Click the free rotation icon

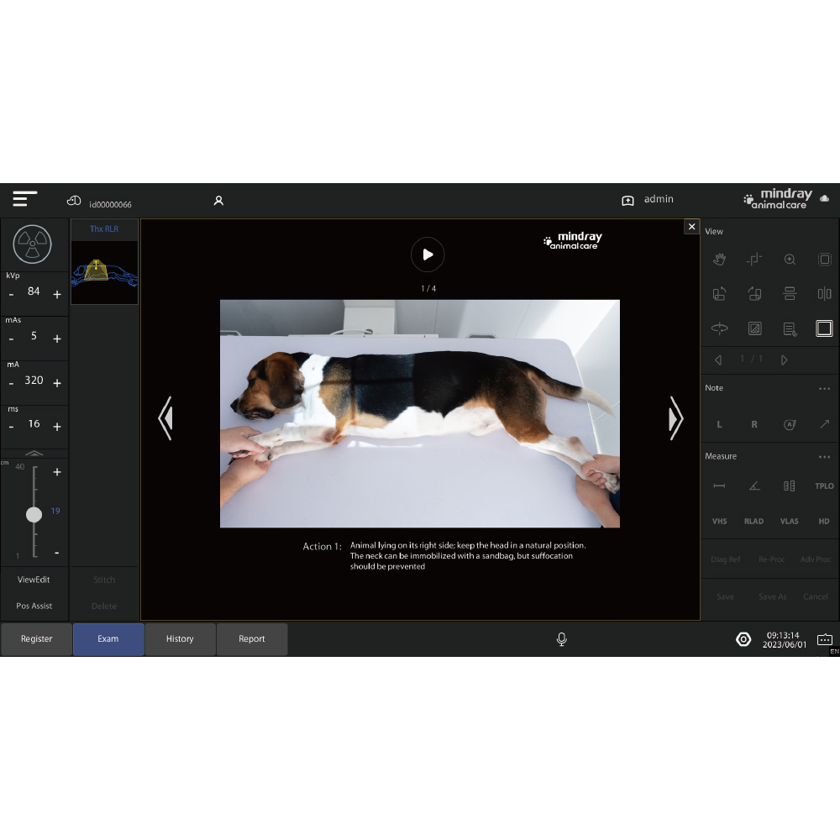[x=720, y=328]
